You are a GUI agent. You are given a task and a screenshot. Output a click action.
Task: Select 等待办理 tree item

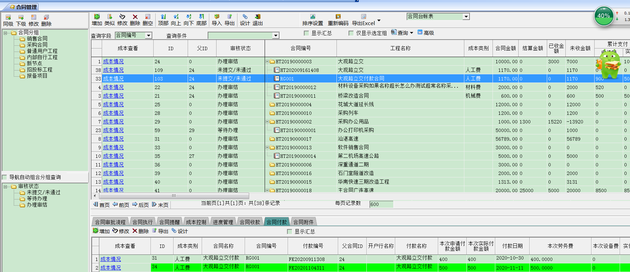point(37,199)
